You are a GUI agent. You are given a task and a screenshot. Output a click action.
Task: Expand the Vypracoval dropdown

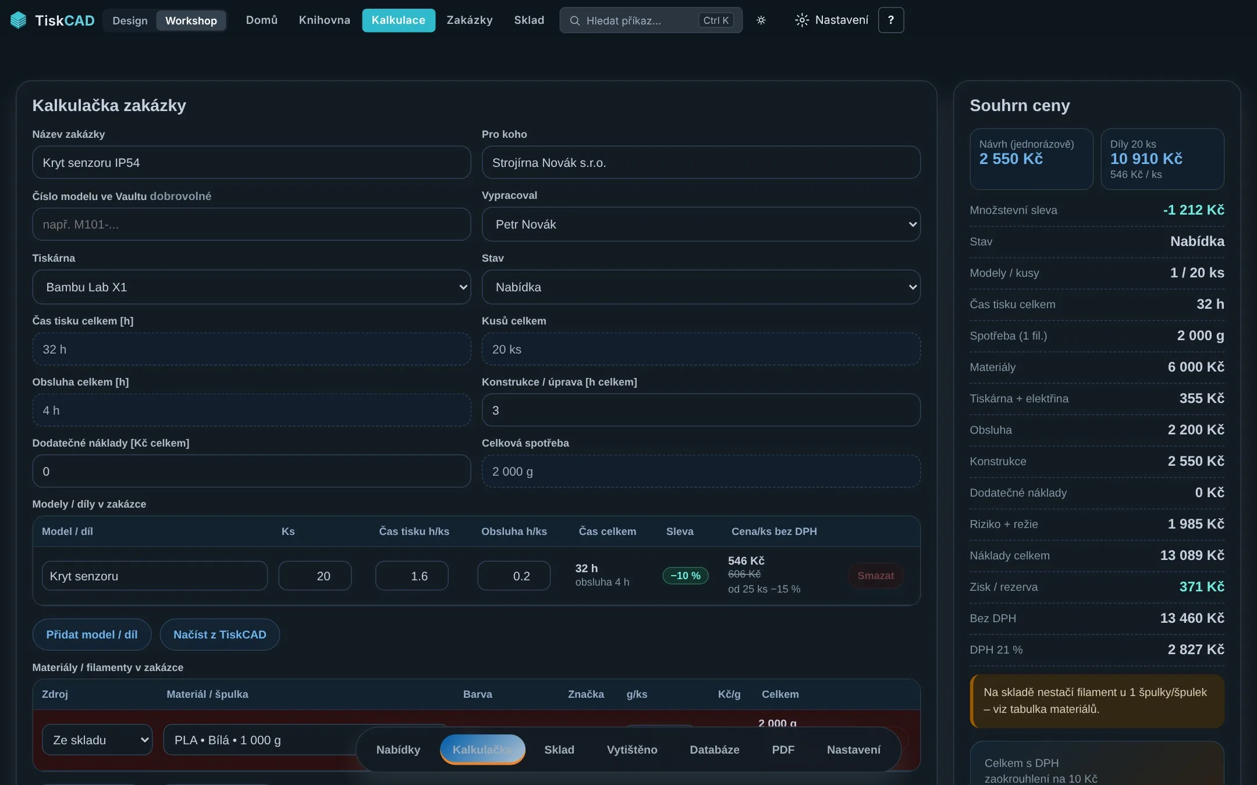point(701,224)
